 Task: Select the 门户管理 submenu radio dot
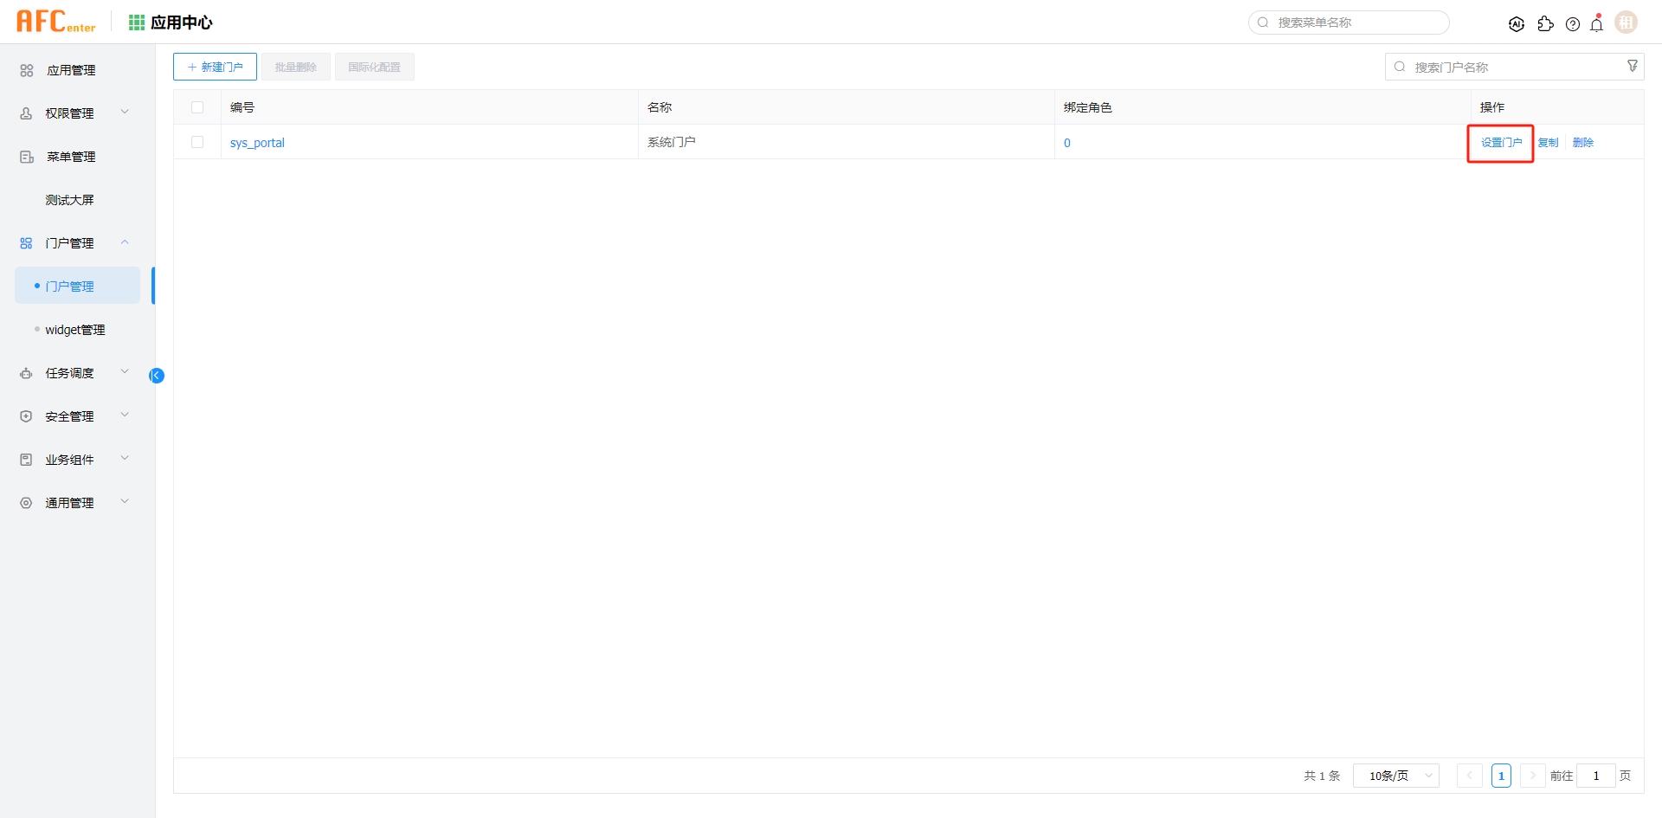pyautogui.click(x=37, y=286)
